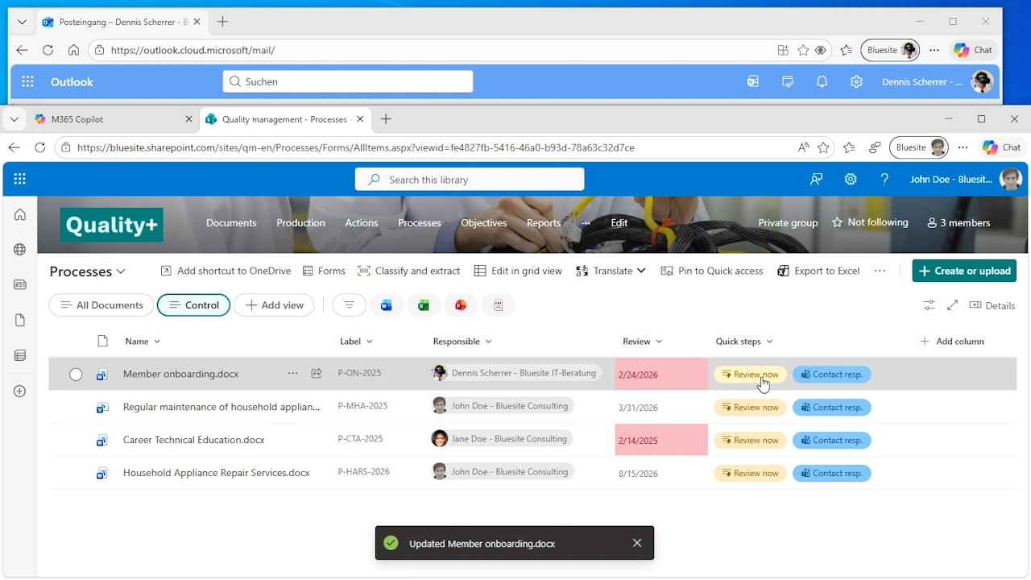Click Add view button
1031x580 pixels.
click(274, 305)
